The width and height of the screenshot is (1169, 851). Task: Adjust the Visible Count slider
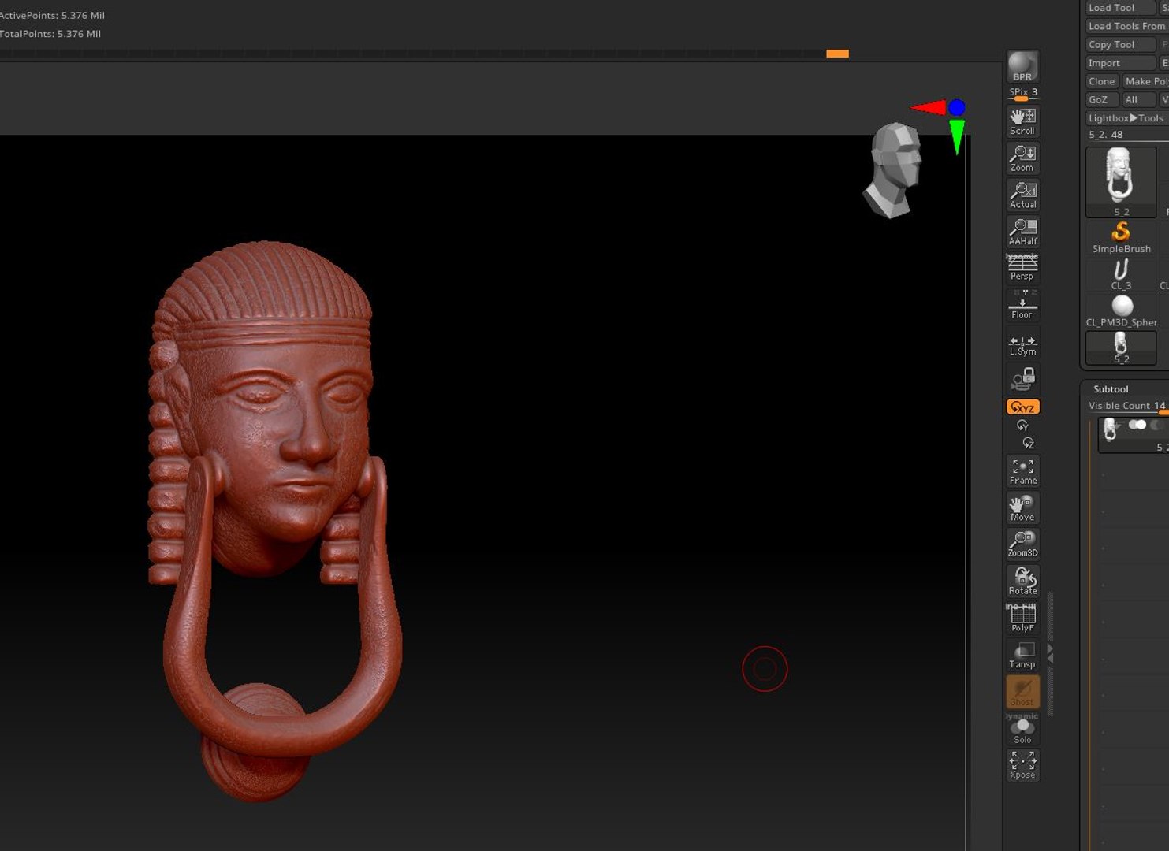click(1127, 406)
